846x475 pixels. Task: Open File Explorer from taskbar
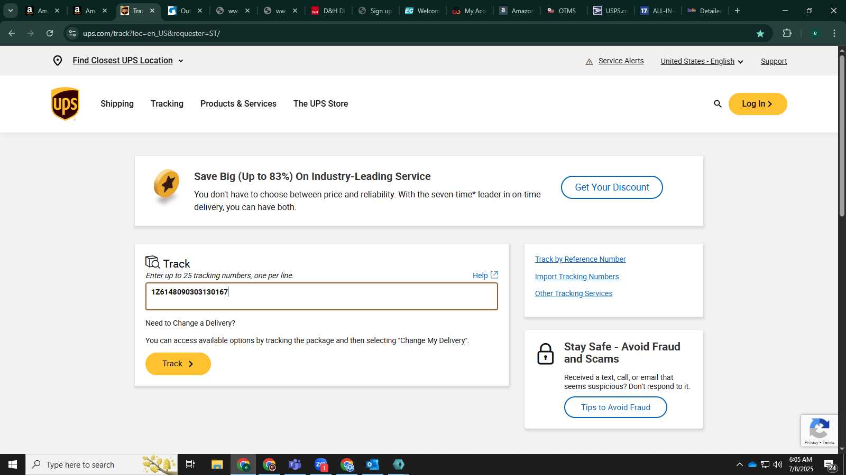click(x=217, y=464)
